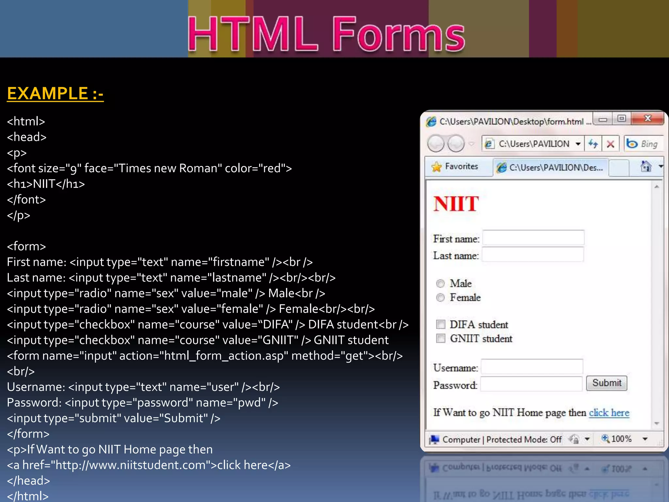
Task: Click the address bar page icon
Action: click(x=489, y=144)
